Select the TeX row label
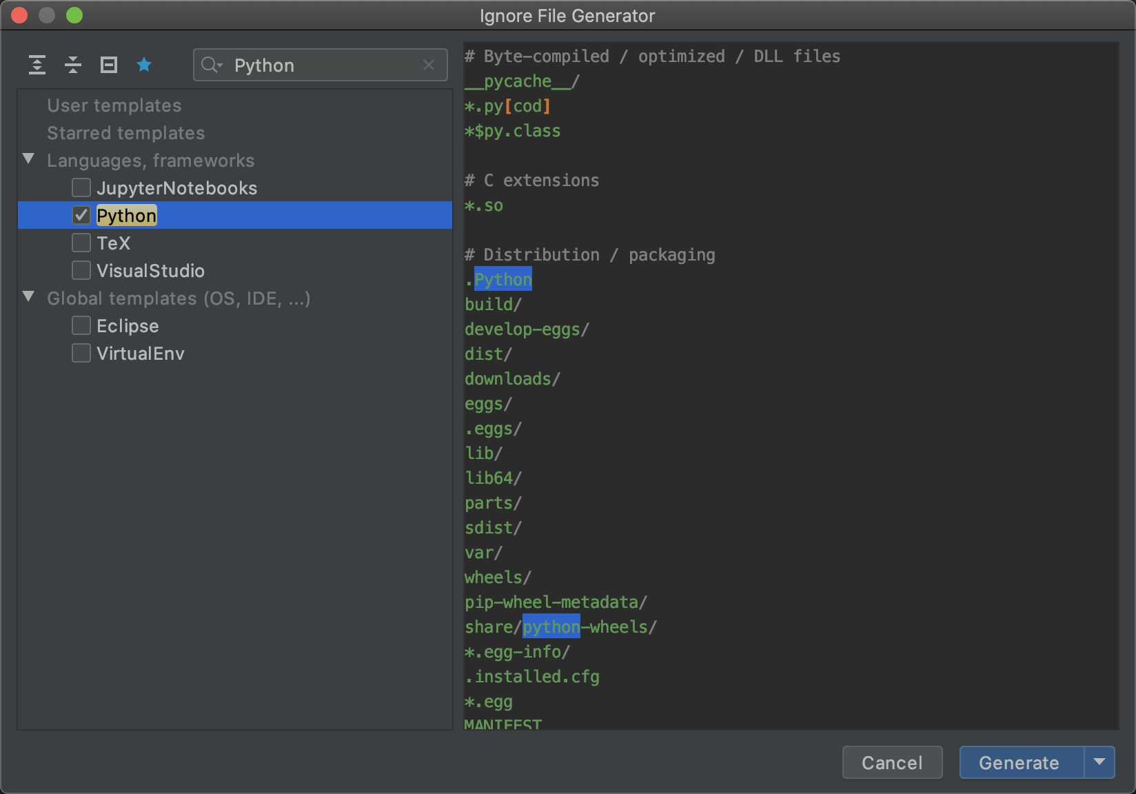 click(x=114, y=243)
